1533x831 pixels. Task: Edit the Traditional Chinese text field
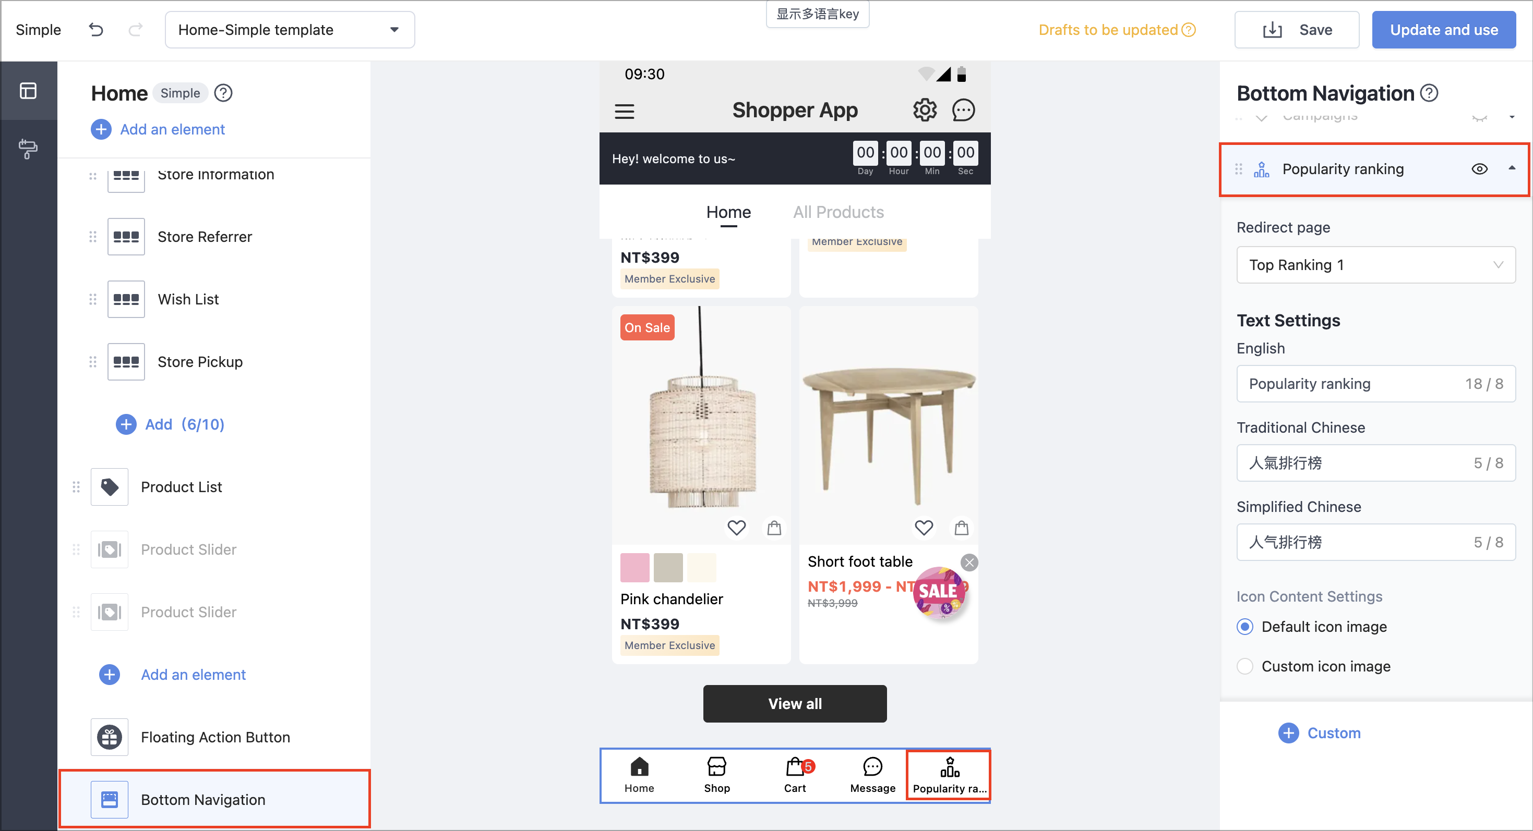[x=1376, y=463]
